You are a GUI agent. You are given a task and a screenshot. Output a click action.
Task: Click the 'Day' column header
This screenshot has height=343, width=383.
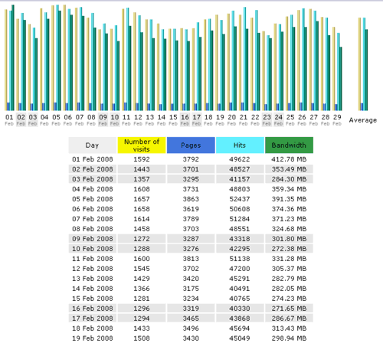[93, 145]
